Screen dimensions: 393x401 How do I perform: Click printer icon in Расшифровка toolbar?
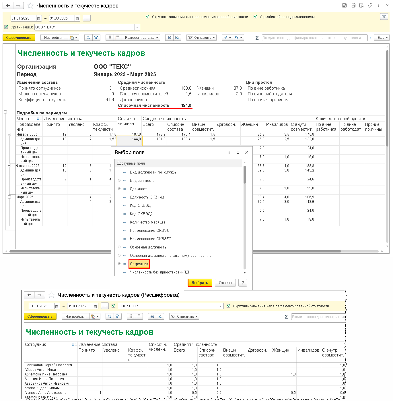point(152,317)
